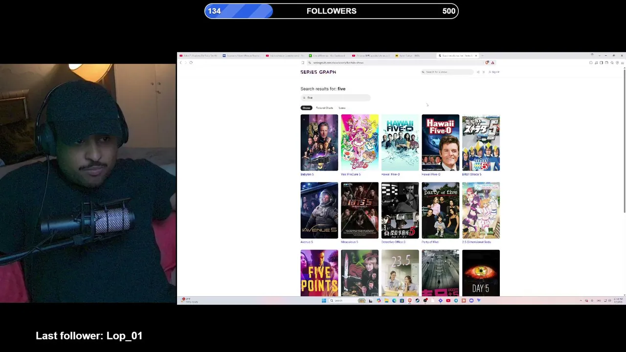Open the teal Hawaii Five-0 poster
This screenshot has height=352, width=626.
pos(400,143)
